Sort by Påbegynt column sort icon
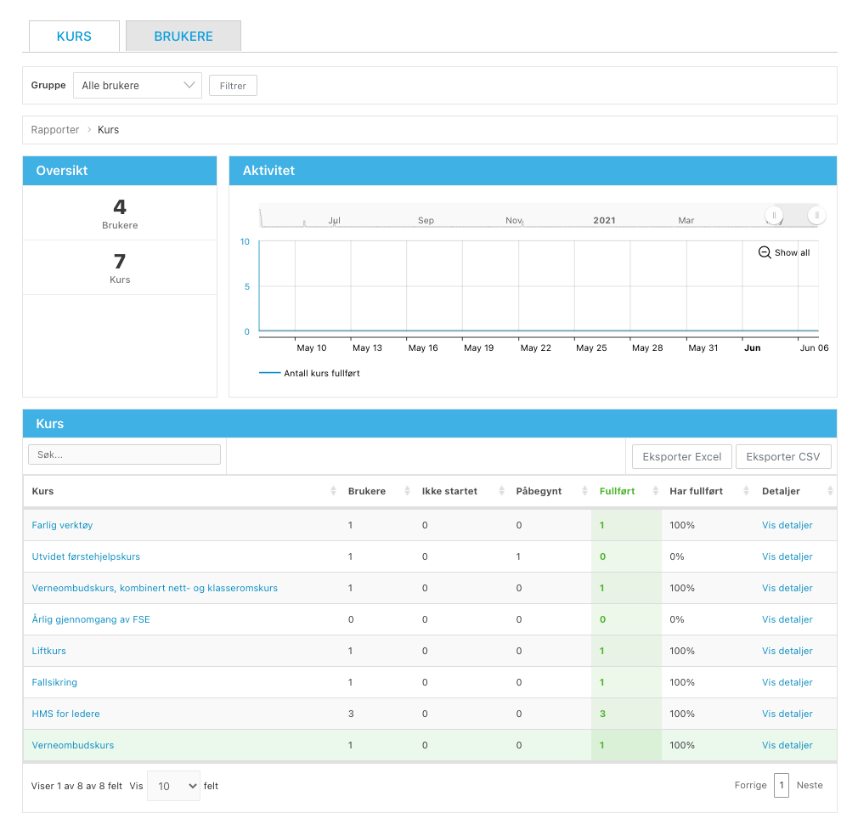The height and width of the screenshot is (830, 858). tap(584, 492)
